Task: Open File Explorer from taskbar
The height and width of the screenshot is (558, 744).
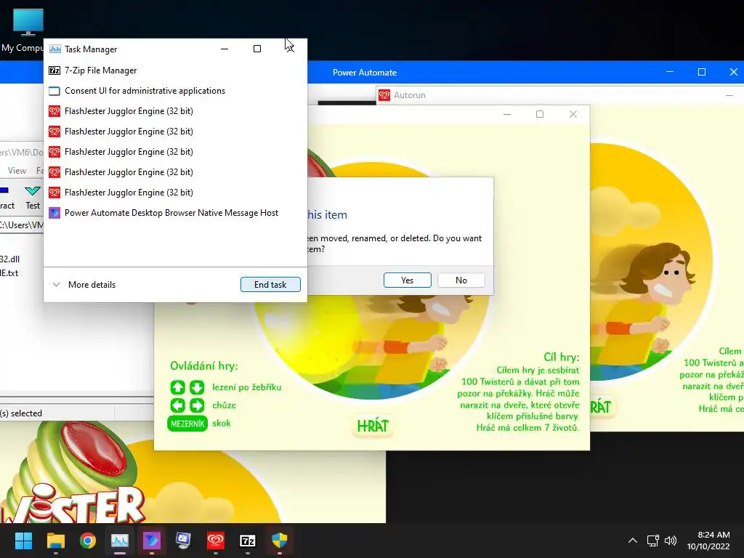Action: tap(55, 541)
